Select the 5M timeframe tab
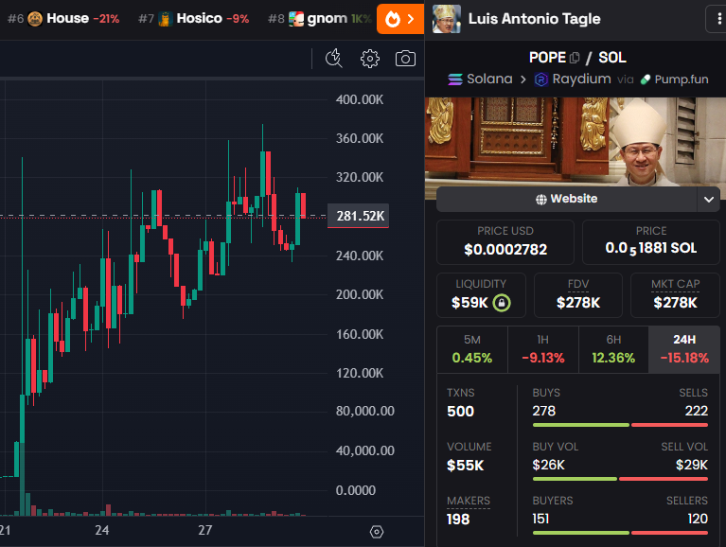726x547 pixels. [x=471, y=349]
